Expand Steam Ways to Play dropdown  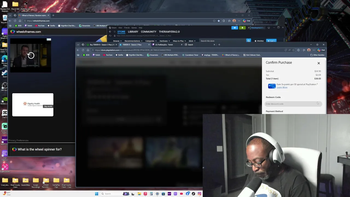(179, 41)
